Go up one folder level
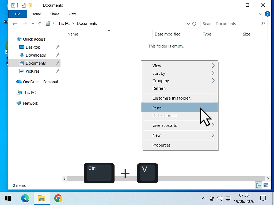274x205 pixels. point(40,24)
